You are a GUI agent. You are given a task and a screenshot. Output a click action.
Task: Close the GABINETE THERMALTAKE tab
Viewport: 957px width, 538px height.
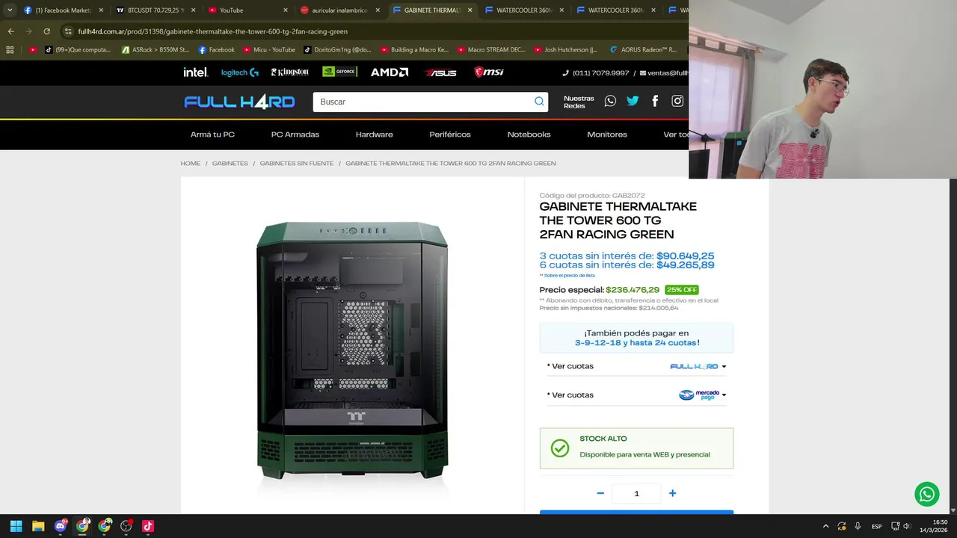click(x=470, y=10)
